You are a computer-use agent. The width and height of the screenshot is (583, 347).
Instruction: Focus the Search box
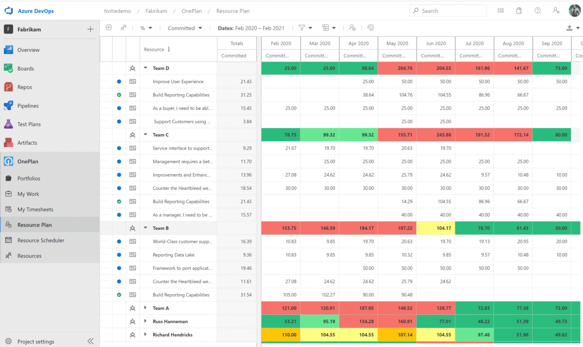[x=448, y=11]
